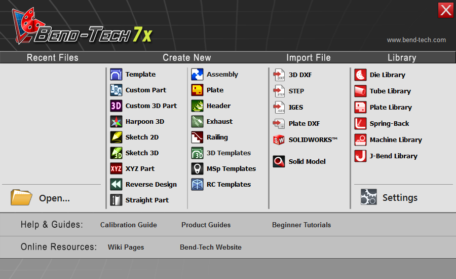The image size is (456, 279).
Task: Click the Reverse Design text label
Action: (151, 184)
